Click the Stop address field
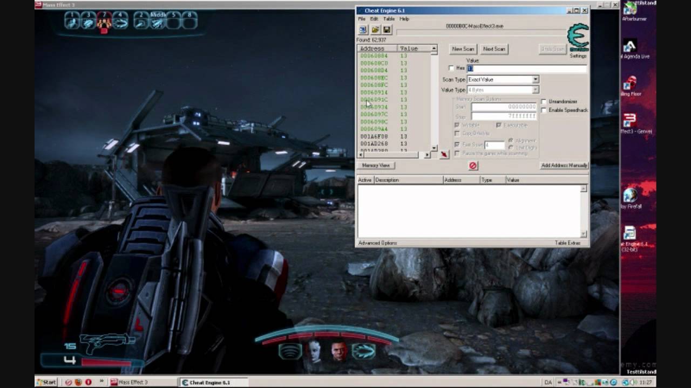Screen dimensions: 691x388 point(504,116)
